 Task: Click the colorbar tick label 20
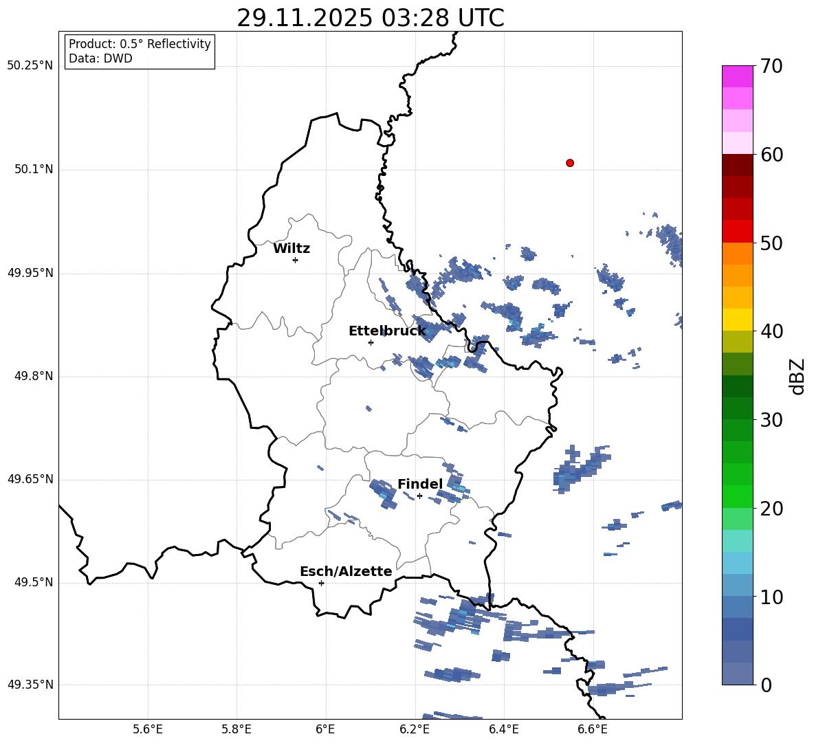771,509
